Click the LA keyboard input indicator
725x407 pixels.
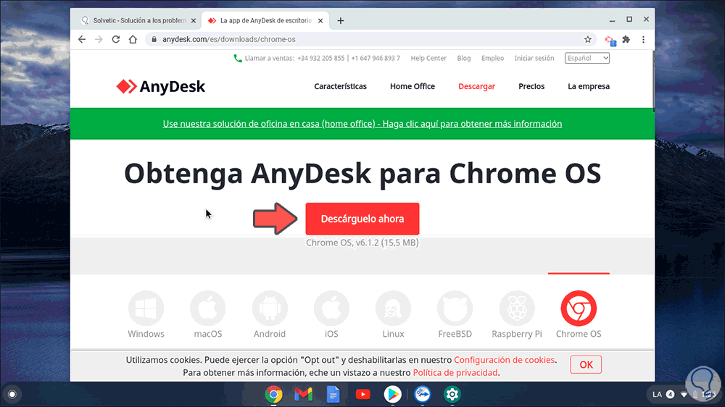pyautogui.click(x=657, y=394)
